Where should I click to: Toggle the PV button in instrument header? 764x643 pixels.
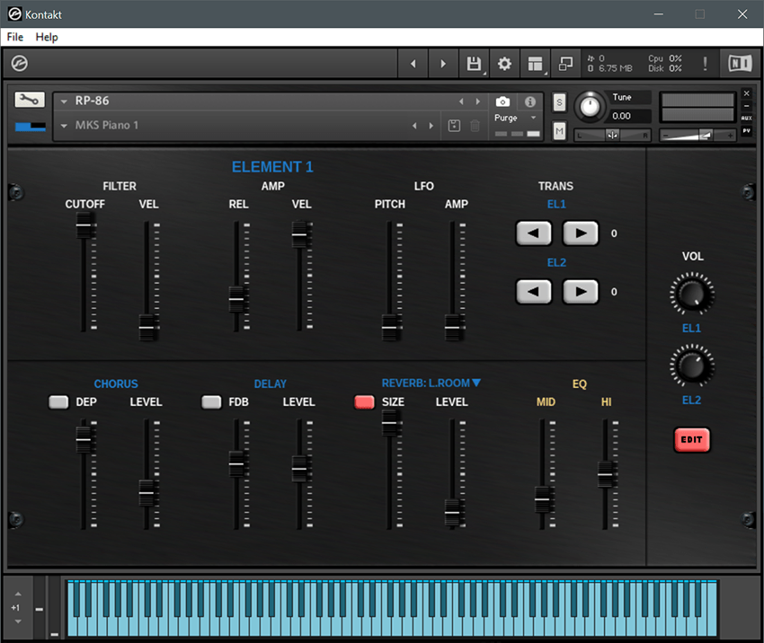click(x=746, y=130)
